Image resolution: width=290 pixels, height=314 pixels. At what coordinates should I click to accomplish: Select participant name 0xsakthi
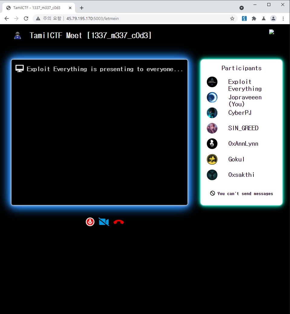tap(241, 175)
